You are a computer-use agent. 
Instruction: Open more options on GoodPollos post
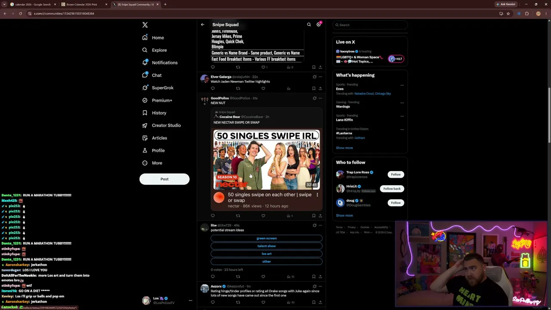(x=320, y=98)
